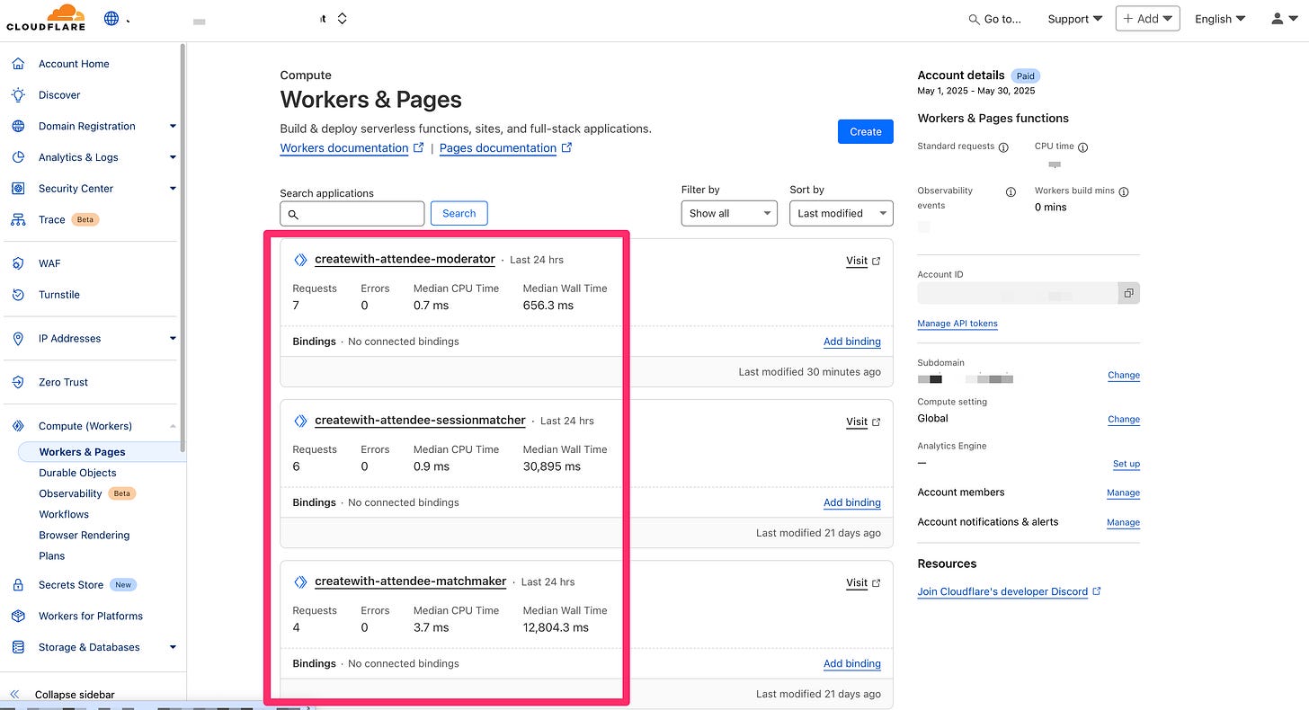Expand the Storage & Databases submenu arrow

(x=173, y=647)
